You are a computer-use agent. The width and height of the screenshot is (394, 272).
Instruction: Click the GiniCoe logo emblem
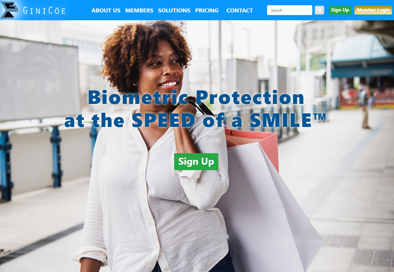[x=9, y=10]
